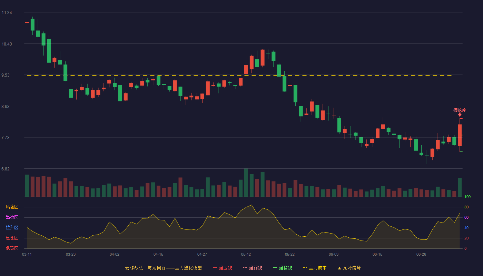Click the 04-27 date label
Screen dimensions: 483x276
click(x=202, y=254)
